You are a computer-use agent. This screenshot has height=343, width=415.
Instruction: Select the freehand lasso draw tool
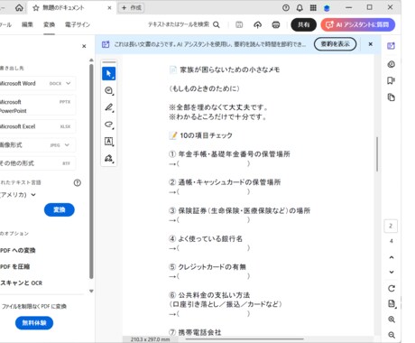108,125
